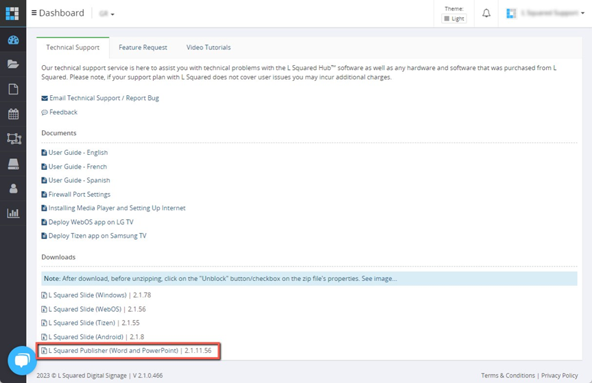Screen dimensions: 592x383
Task: Open the device drive sidebar icon
Action: 13,164
